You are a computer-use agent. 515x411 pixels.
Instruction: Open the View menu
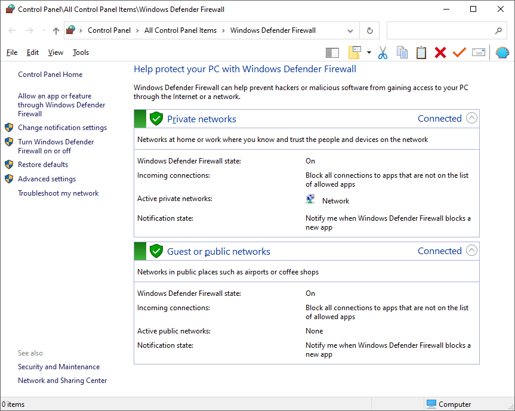pos(55,52)
